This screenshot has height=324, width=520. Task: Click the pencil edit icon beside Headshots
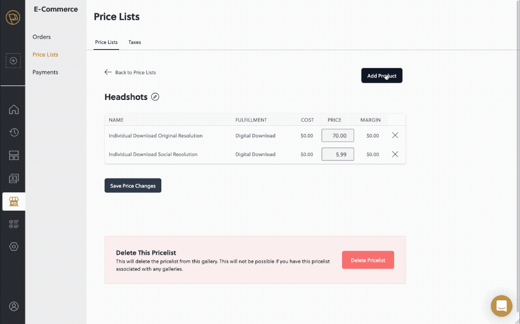point(155,97)
